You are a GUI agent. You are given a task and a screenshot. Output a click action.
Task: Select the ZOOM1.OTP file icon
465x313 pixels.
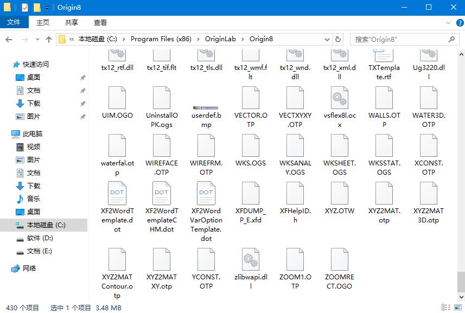295,259
